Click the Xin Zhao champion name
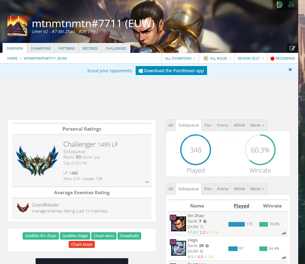The width and height of the screenshot is (305, 264). [x=196, y=216]
